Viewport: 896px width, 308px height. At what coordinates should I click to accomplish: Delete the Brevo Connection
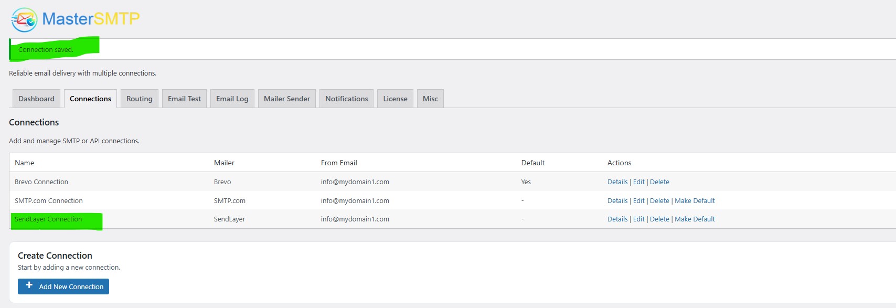pyautogui.click(x=659, y=182)
